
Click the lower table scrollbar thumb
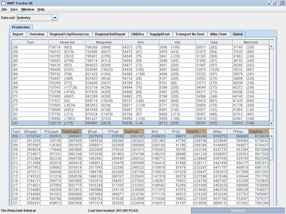click(x=271, y=149)
